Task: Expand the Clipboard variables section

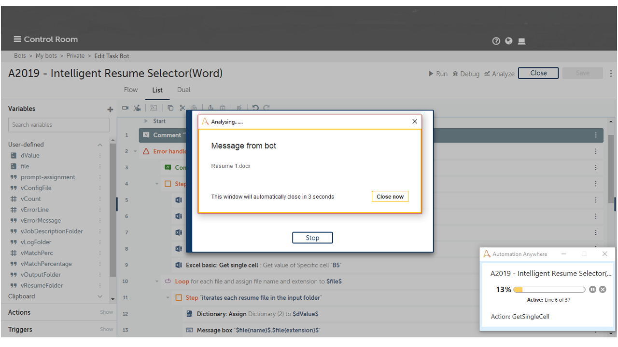Action: point(100,296)
